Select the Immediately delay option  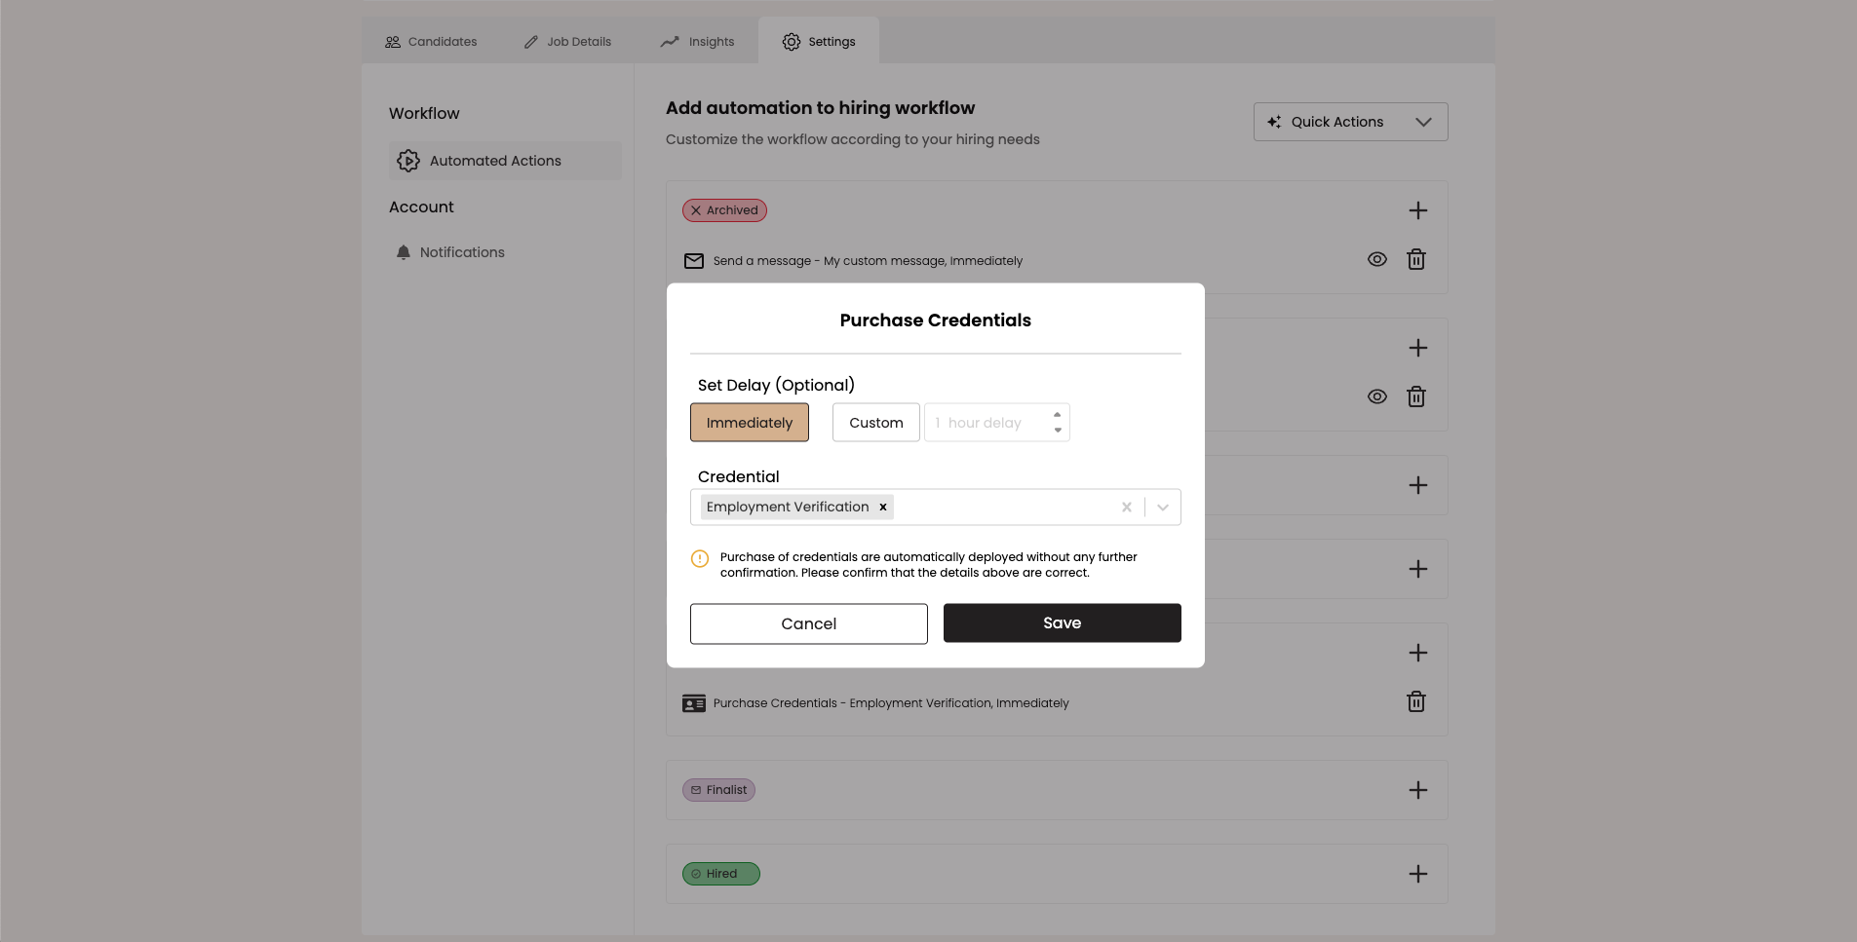pyautogui.click(x=750, y=423)
